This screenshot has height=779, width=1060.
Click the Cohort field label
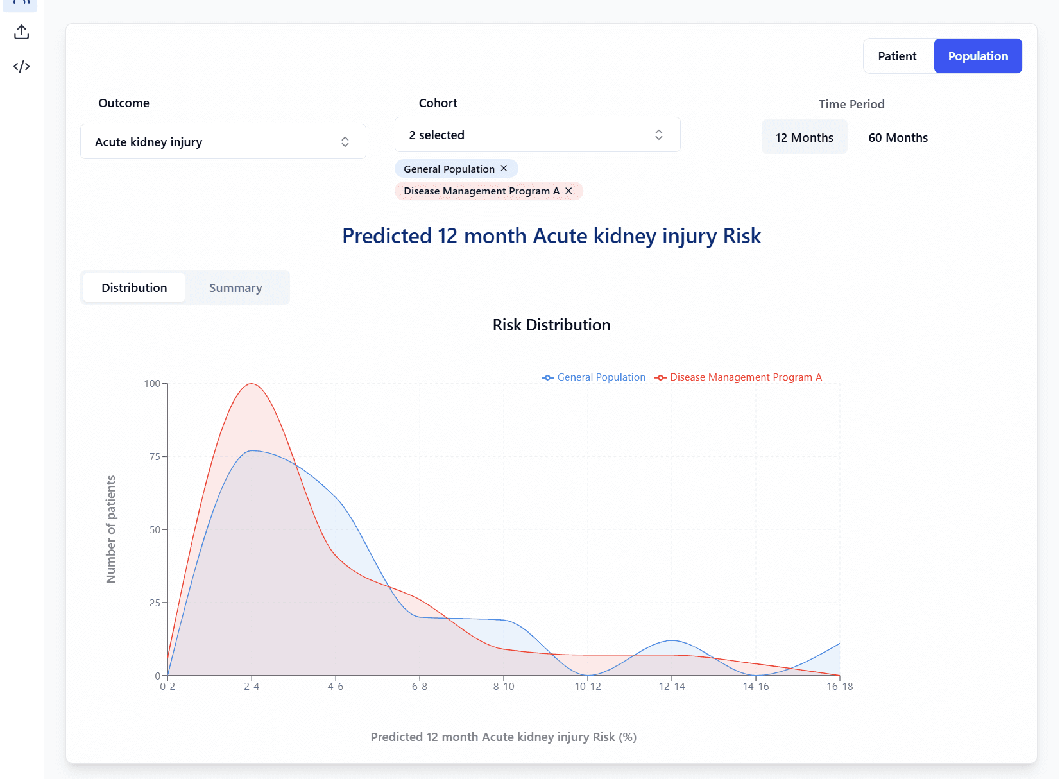(438, 103)
